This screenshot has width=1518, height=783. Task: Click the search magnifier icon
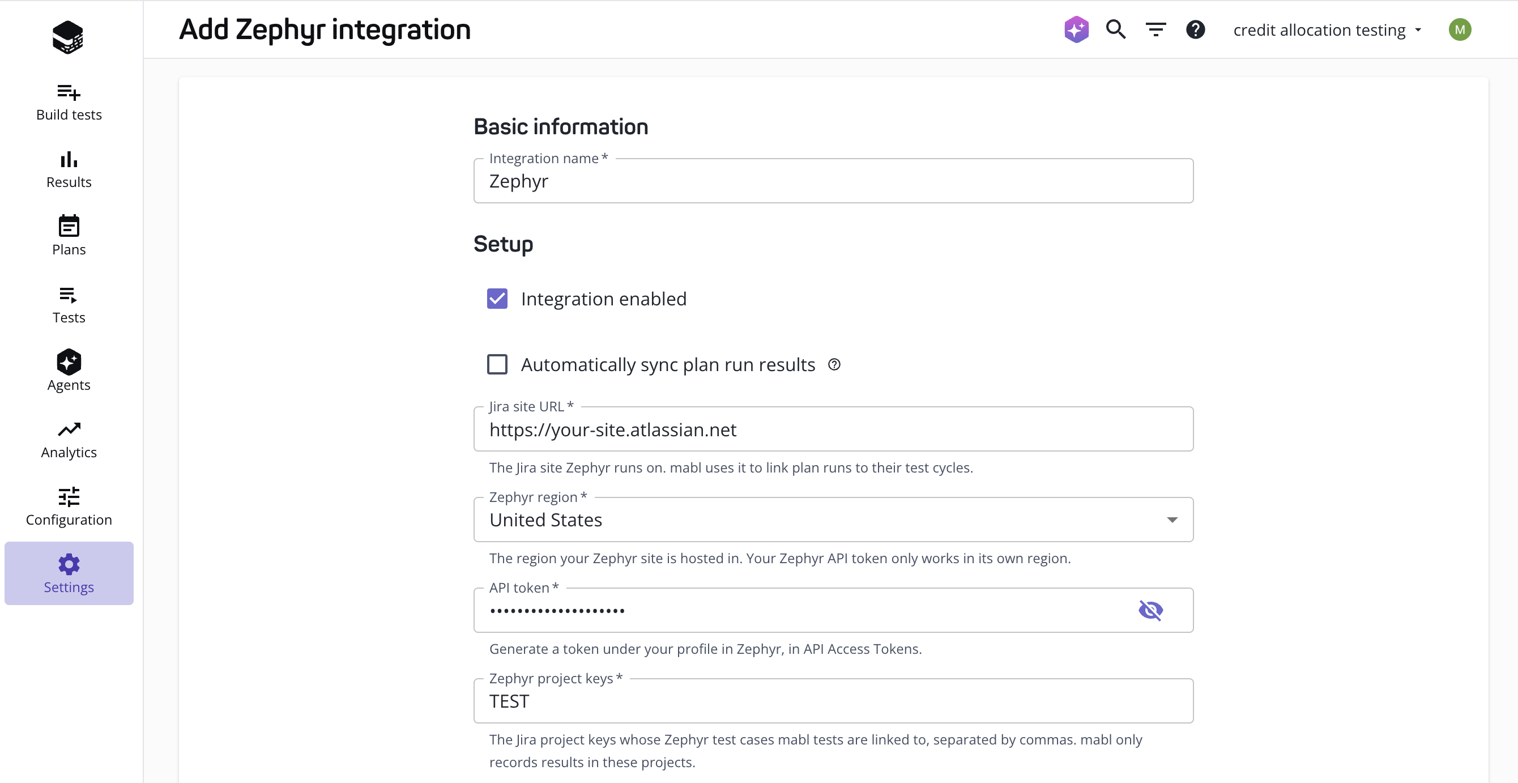point(1115,29)
